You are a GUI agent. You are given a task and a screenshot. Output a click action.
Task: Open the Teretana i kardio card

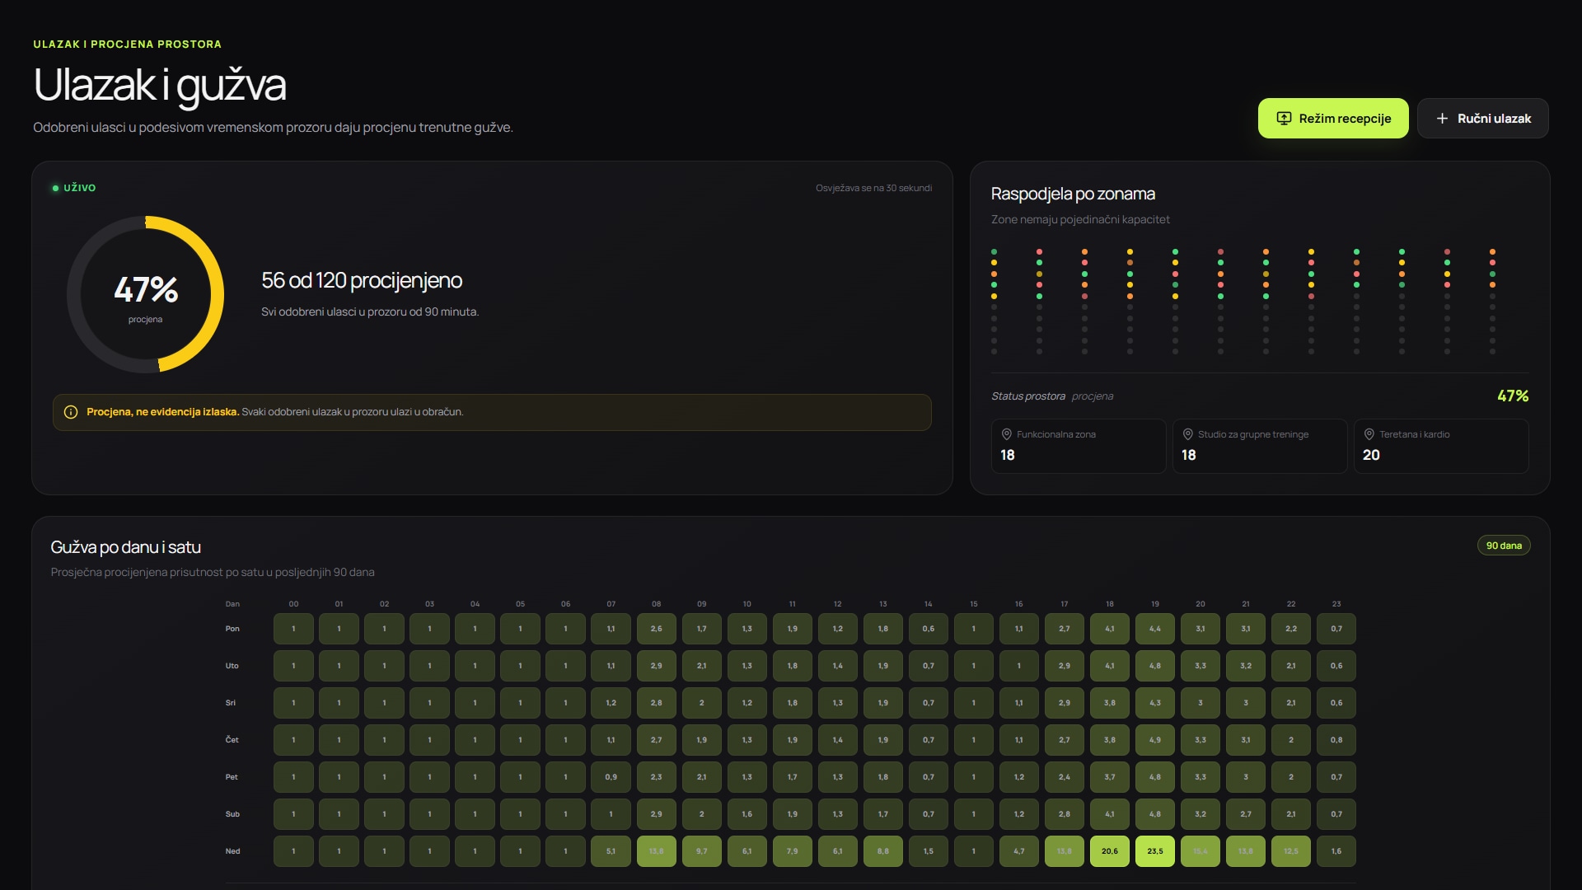1441,446
